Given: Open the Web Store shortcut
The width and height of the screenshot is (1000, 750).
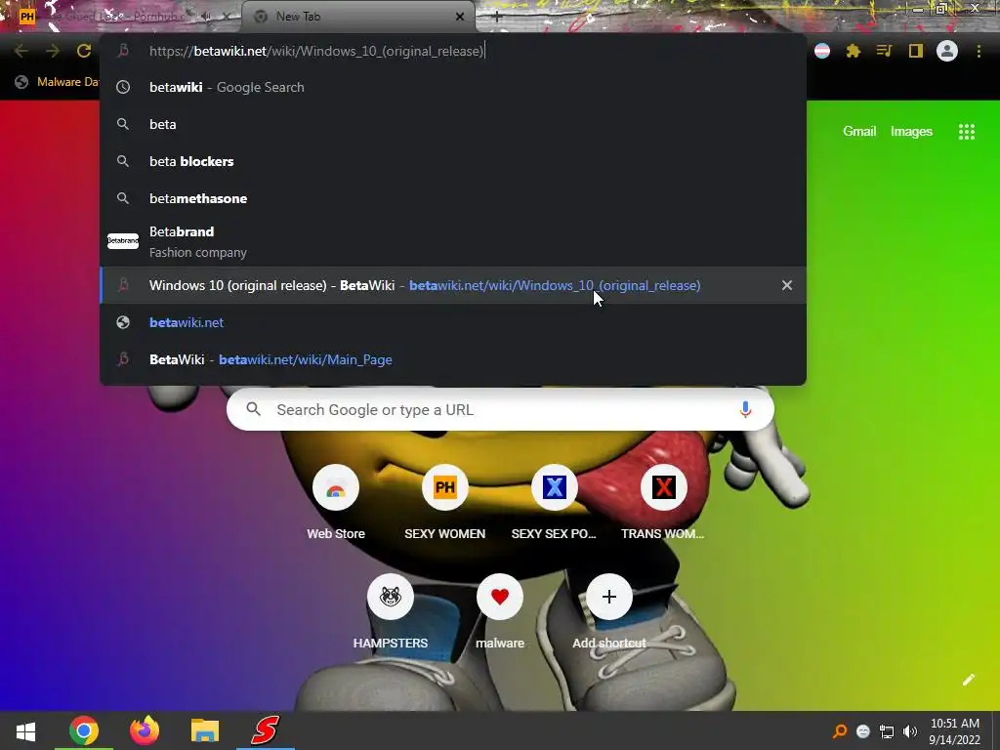Looking at the screenshot, I should pos(336,503).
